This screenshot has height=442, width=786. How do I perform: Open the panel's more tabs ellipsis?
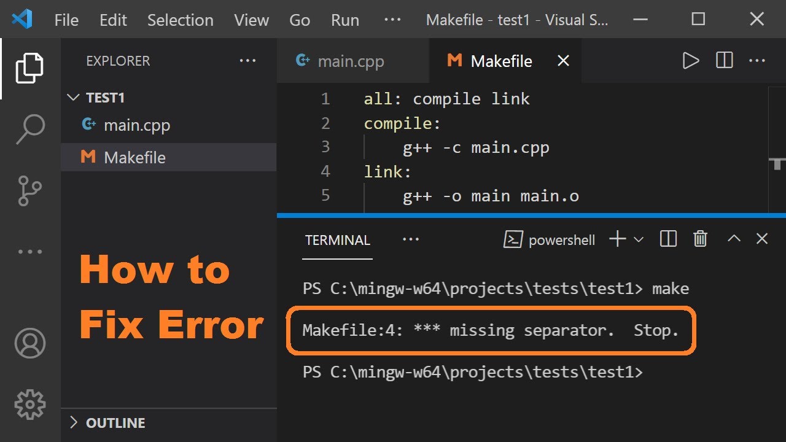pos(410,239)
